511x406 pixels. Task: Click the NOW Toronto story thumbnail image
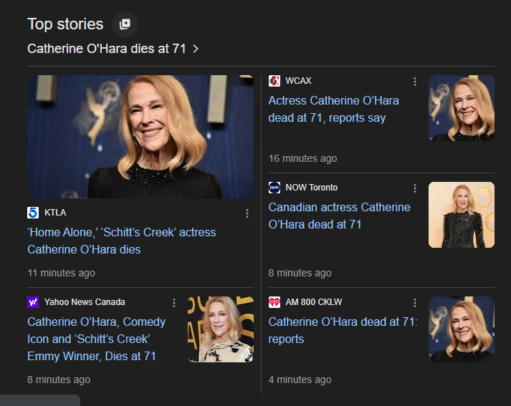461,215
